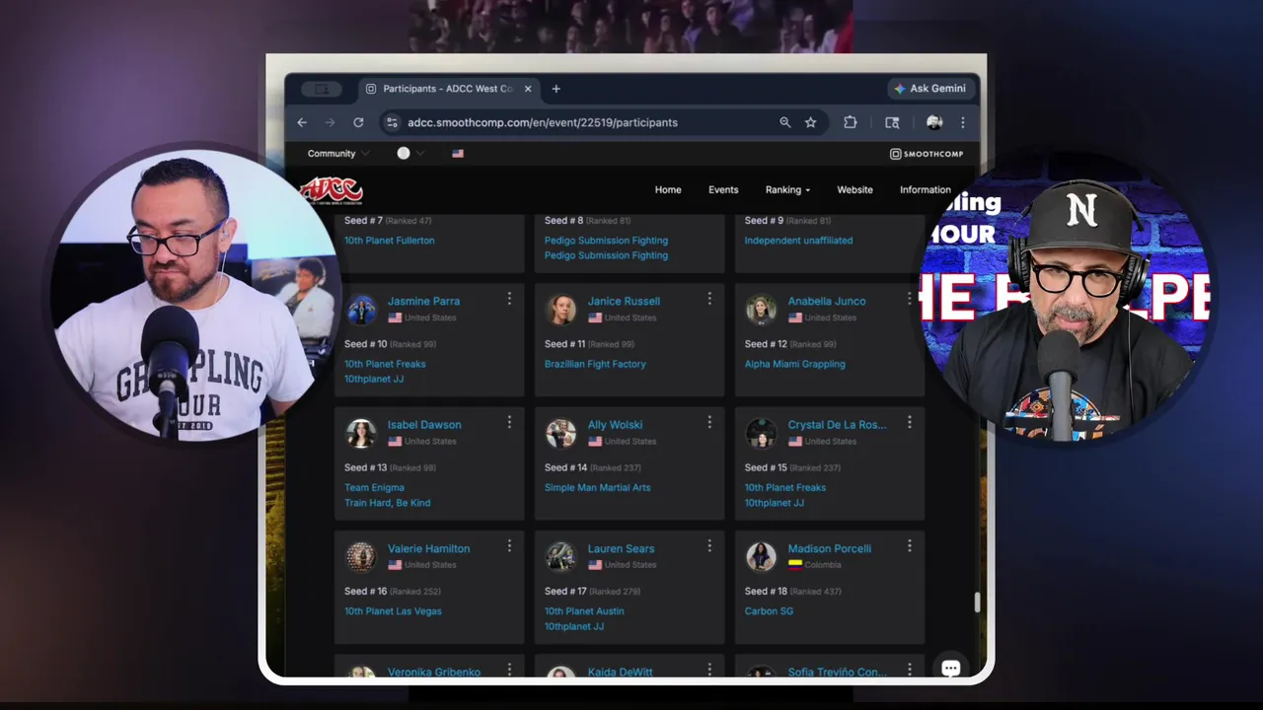
Task: Open the Website menu item
Action: point(854,190)
